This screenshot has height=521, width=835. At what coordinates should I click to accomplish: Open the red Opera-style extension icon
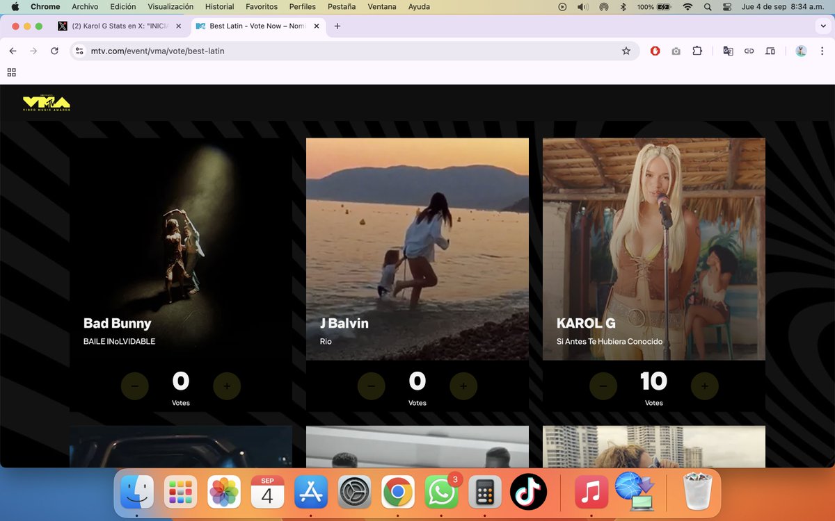(x=655, y=51)
